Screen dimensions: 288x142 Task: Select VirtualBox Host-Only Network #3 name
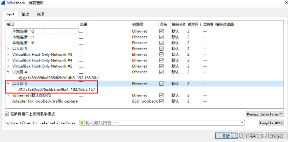(x=42, y=54)
